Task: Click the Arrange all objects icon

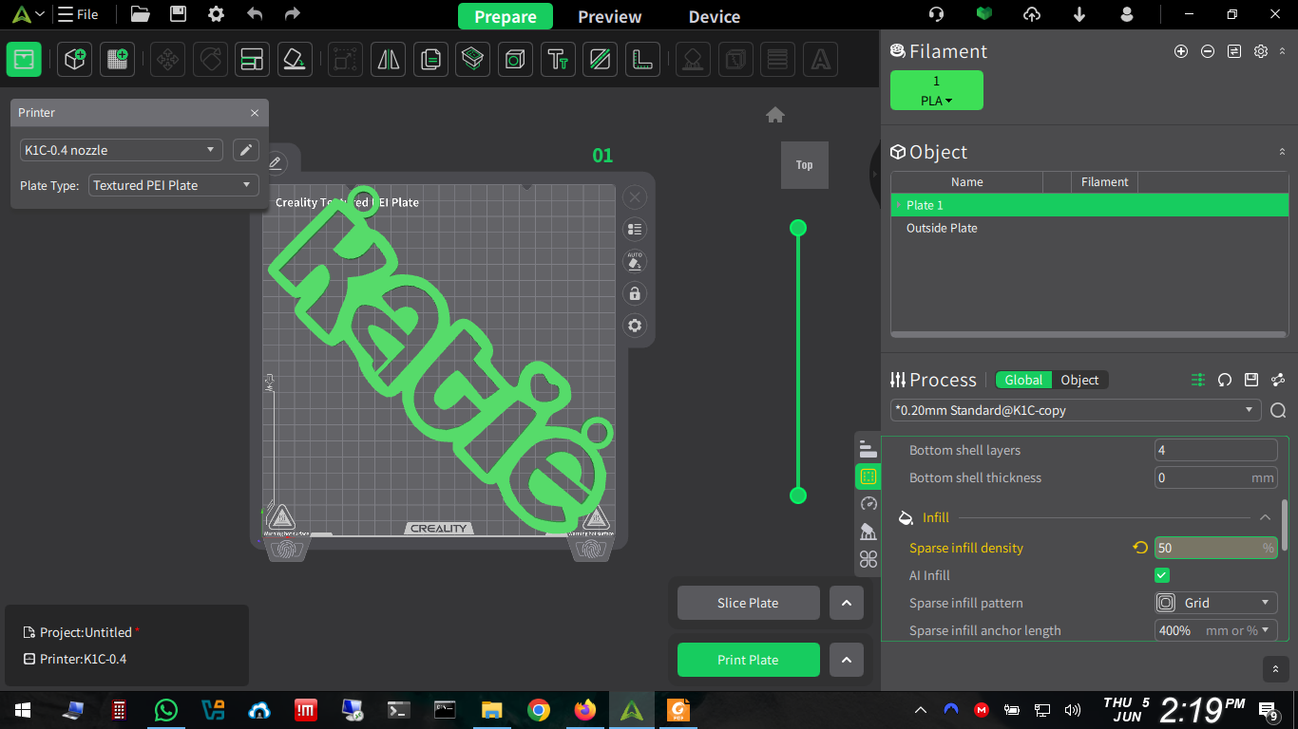Action: click(251, 59)
